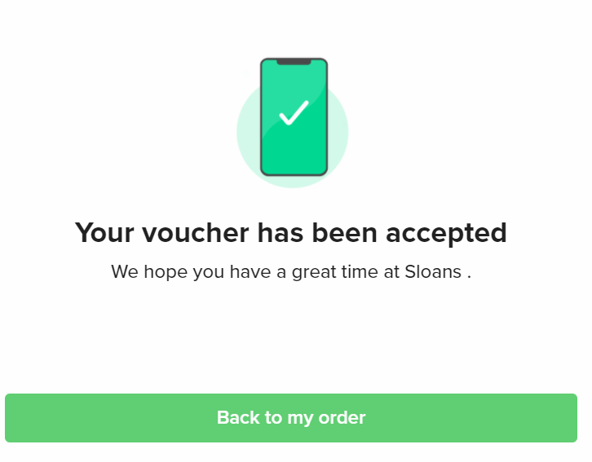Image resolution: width=592 pixels, height=462 pixels.
Task: Click the green 'Back to my order' button
Action: (x=291, y=417)
